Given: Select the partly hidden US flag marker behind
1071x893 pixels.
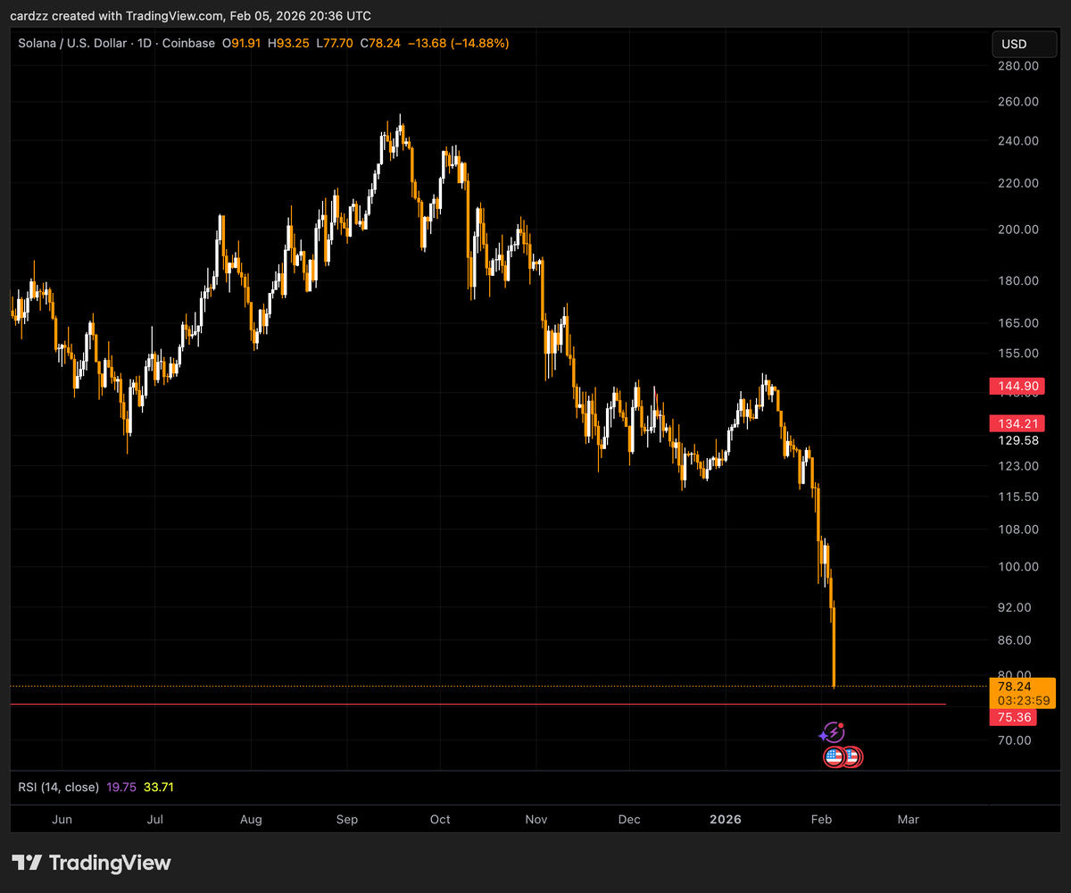Looking at the screenshot, I should [854, 757].
